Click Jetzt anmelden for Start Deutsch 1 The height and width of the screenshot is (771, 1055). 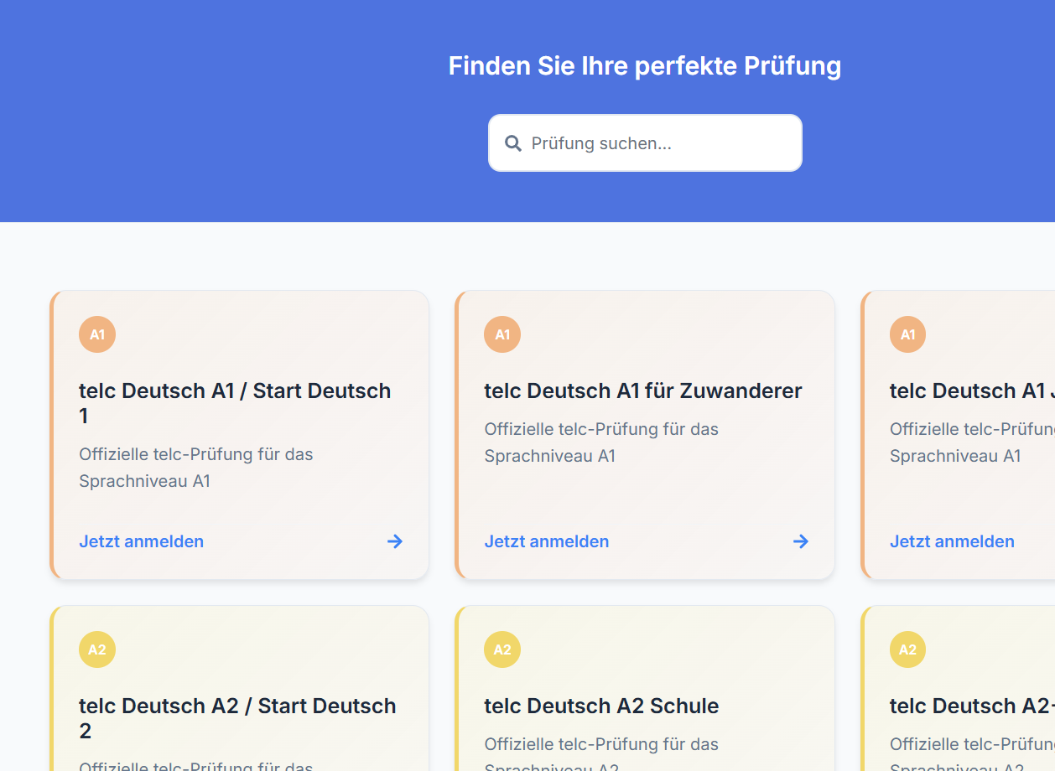142,541
